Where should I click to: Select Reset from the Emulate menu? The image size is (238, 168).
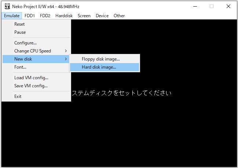pyautogui.click(x=36, y=24)
